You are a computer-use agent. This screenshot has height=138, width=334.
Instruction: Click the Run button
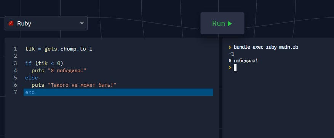(222, 23)
